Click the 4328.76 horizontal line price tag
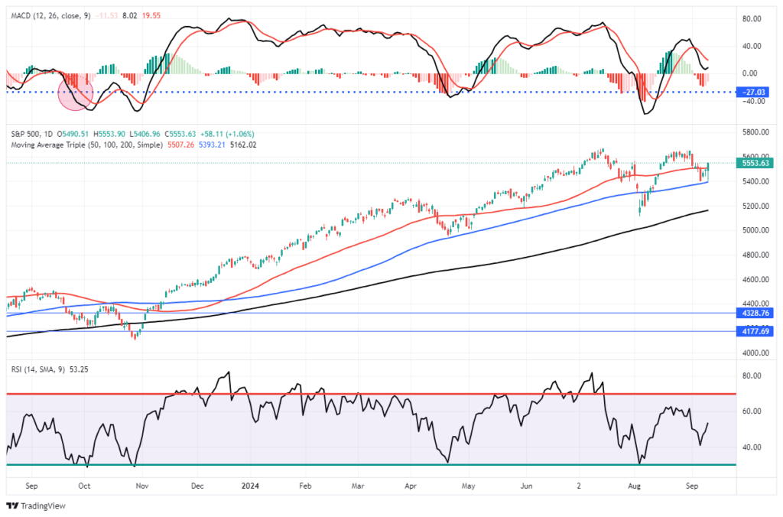Image resolution: width=783 pixels, height=517 pixels. click(754, 313)
